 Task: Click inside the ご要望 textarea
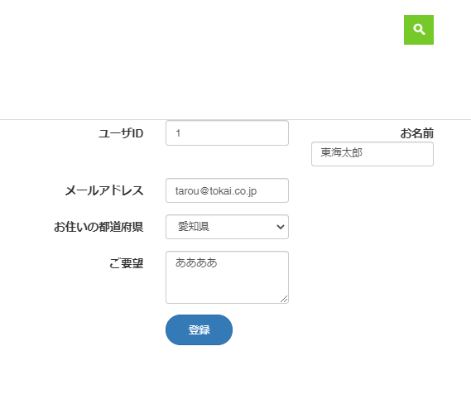coord(227,277)
